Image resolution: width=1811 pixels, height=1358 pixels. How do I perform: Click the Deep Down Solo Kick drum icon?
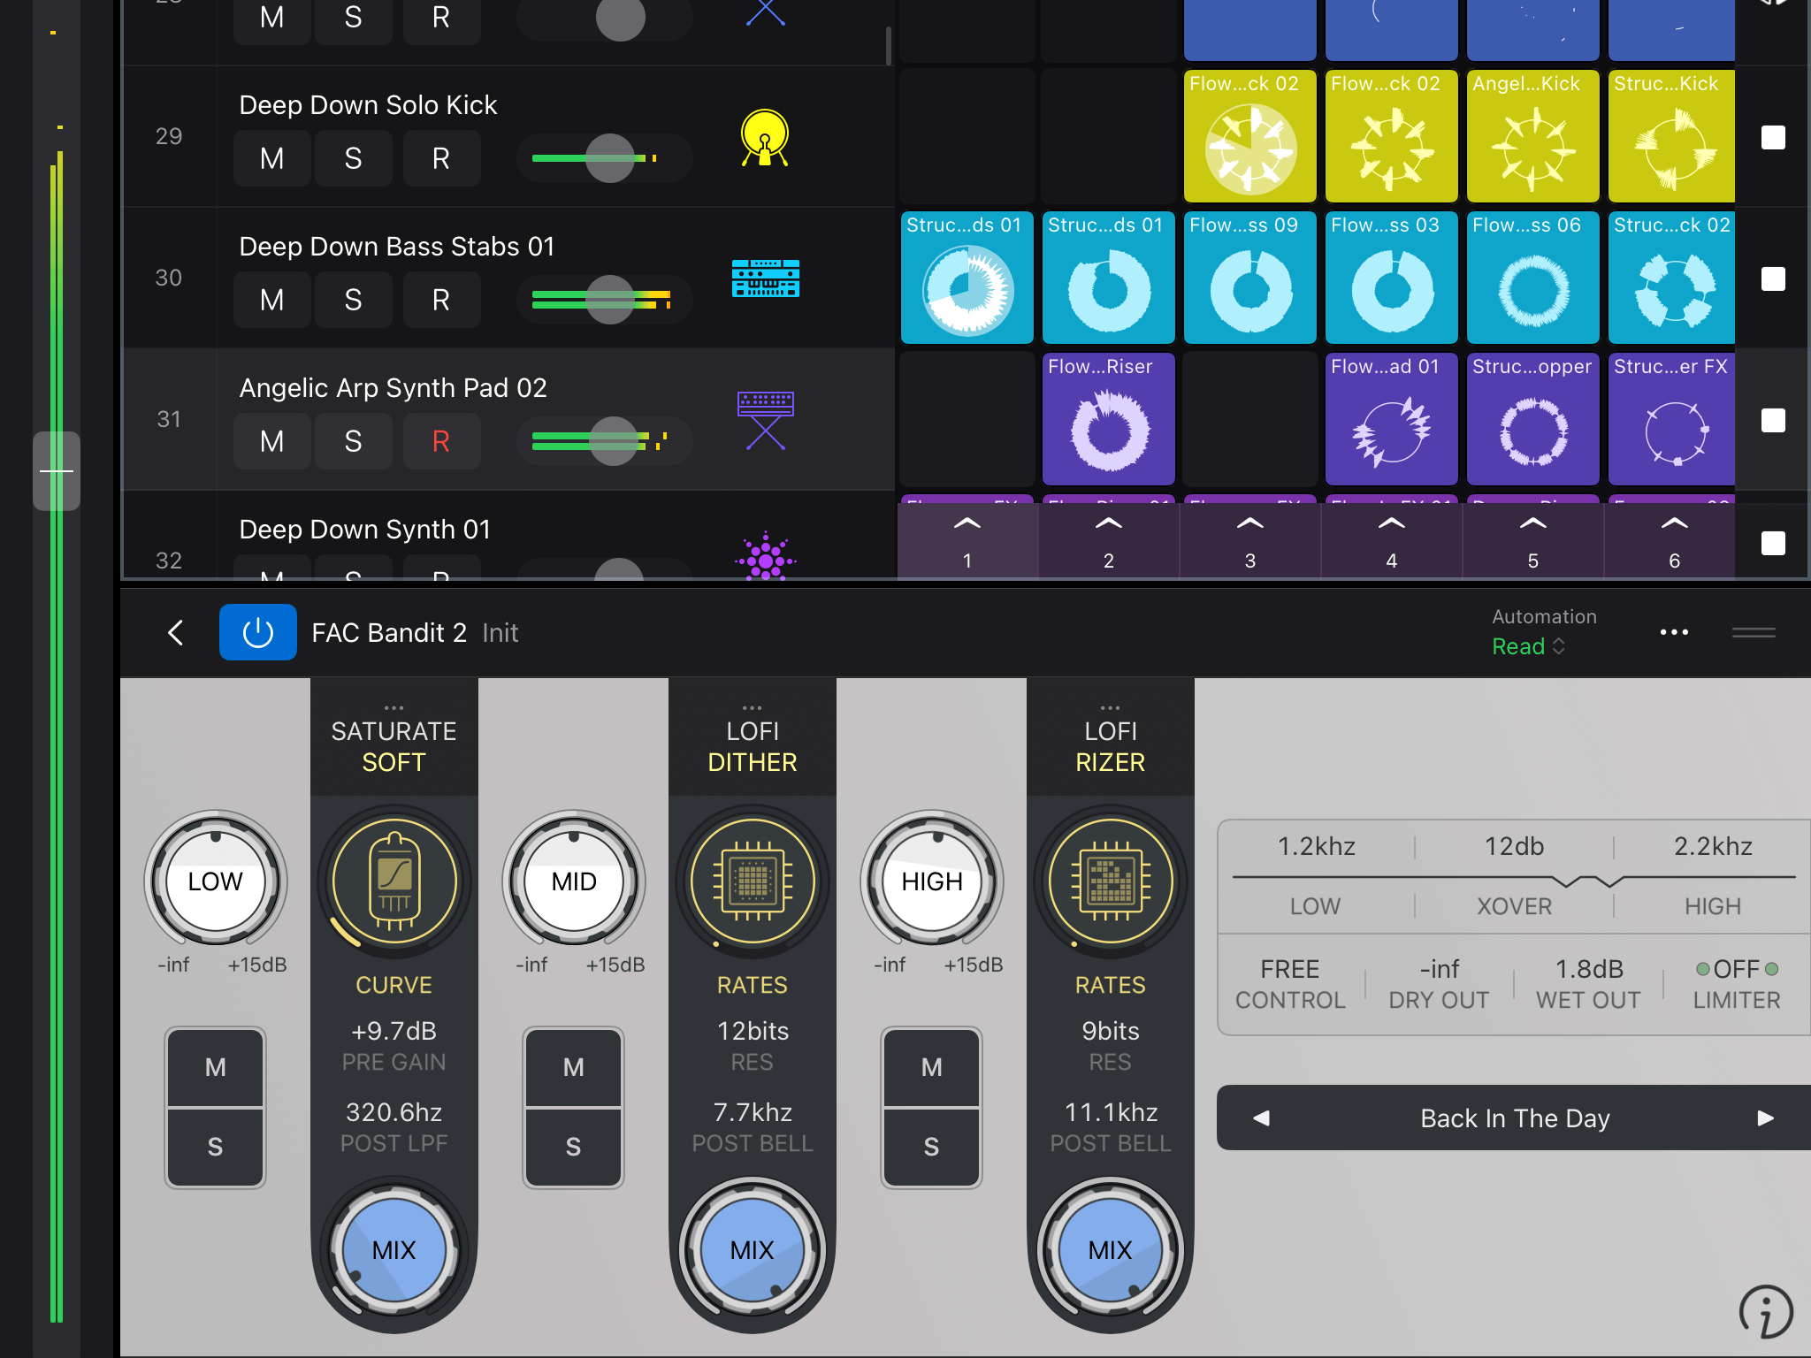[765, 139]
